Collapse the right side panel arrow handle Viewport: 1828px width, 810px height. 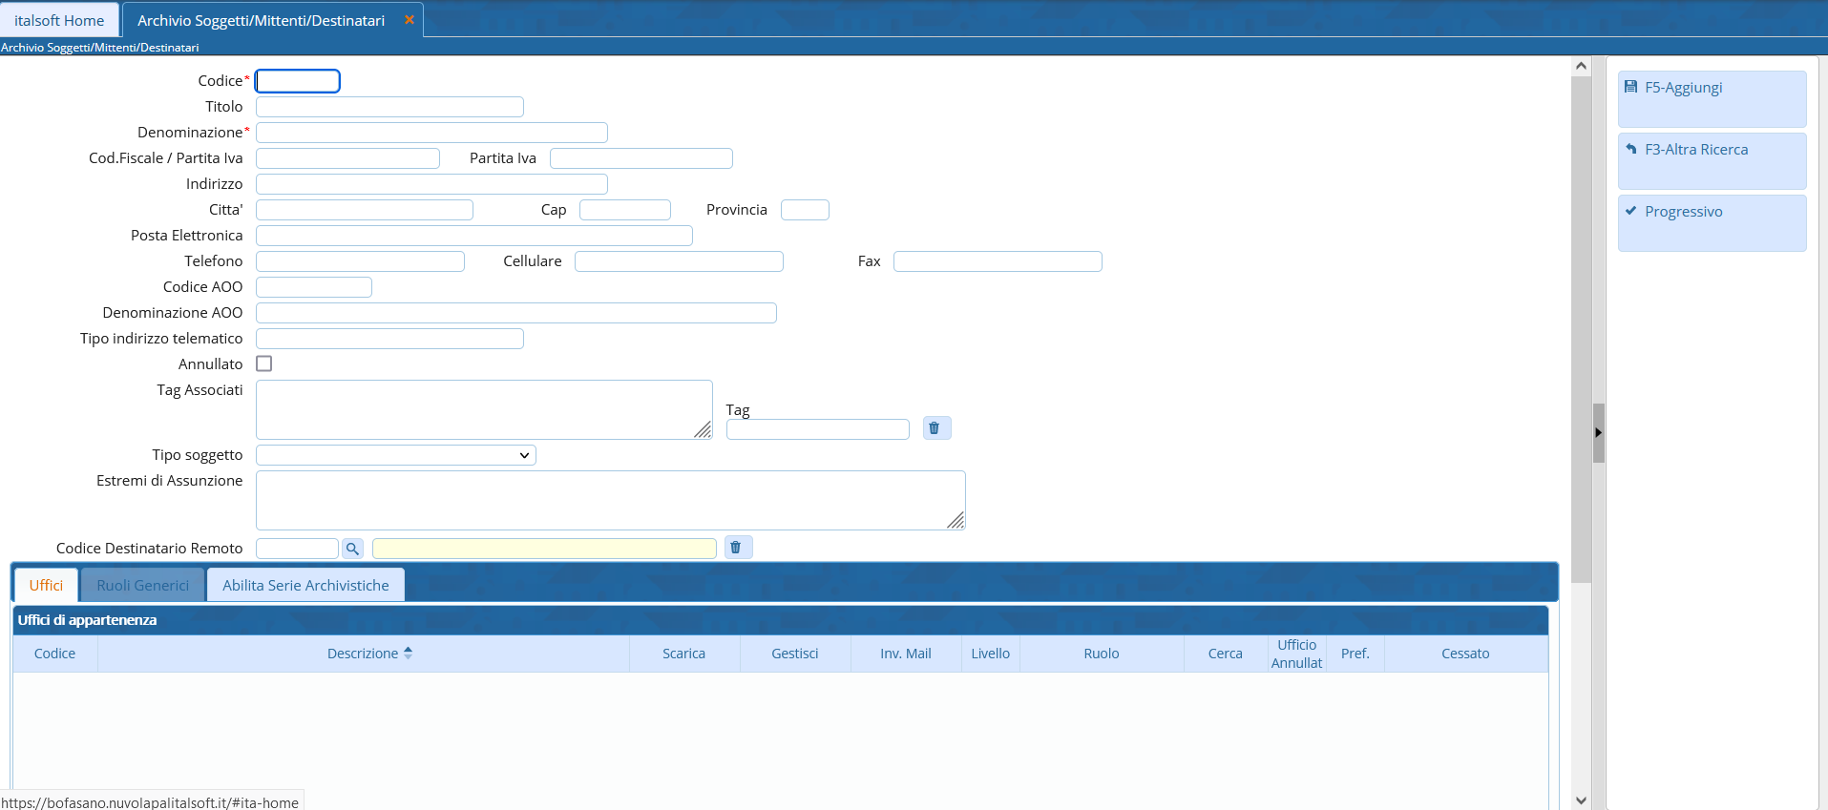tap(1598, 433)
